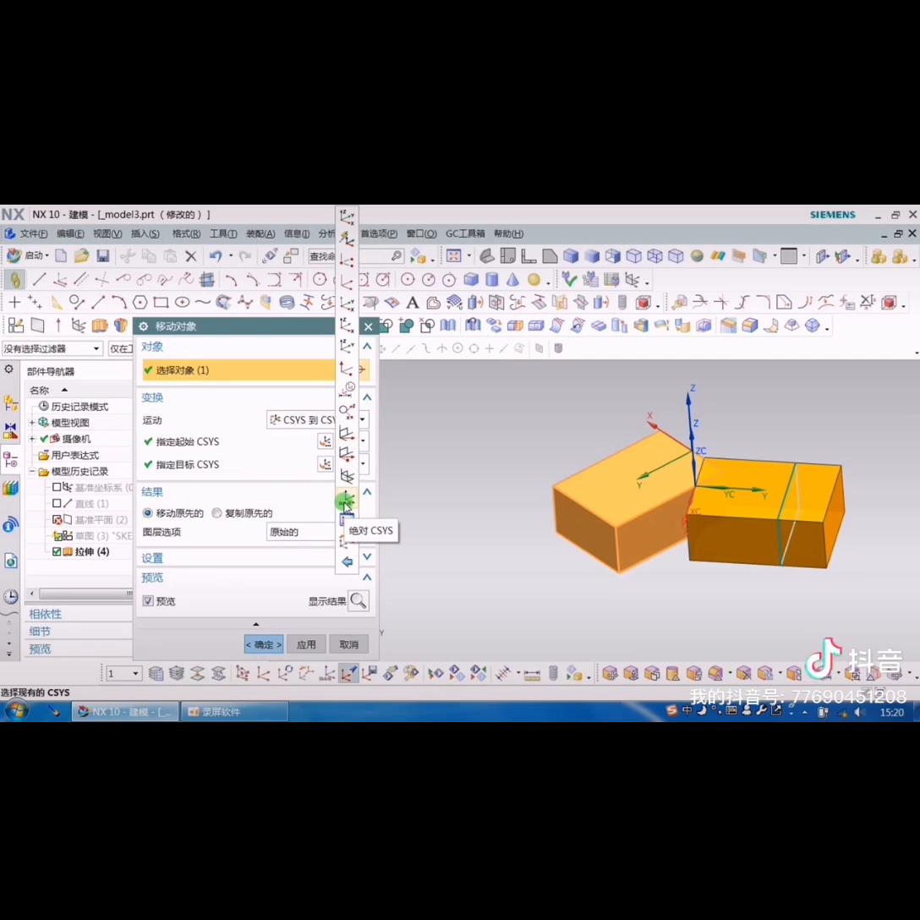The width and height of the screenshot is (920, 920).
Task: Select the polygon curve tool icon
Action: (140, 303)
